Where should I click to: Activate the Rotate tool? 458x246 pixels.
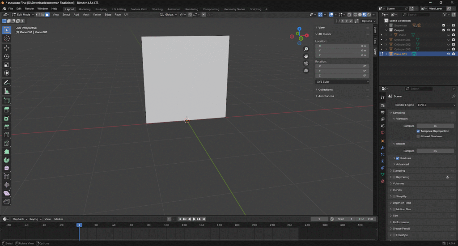pyautogui.click(x=7, y=56)
